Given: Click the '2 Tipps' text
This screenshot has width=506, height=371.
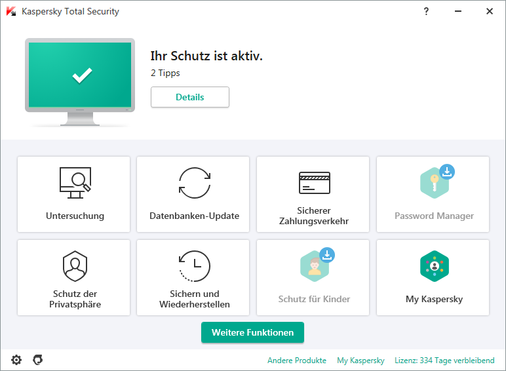Looking at the screenshot, I should tap(165, 73).
